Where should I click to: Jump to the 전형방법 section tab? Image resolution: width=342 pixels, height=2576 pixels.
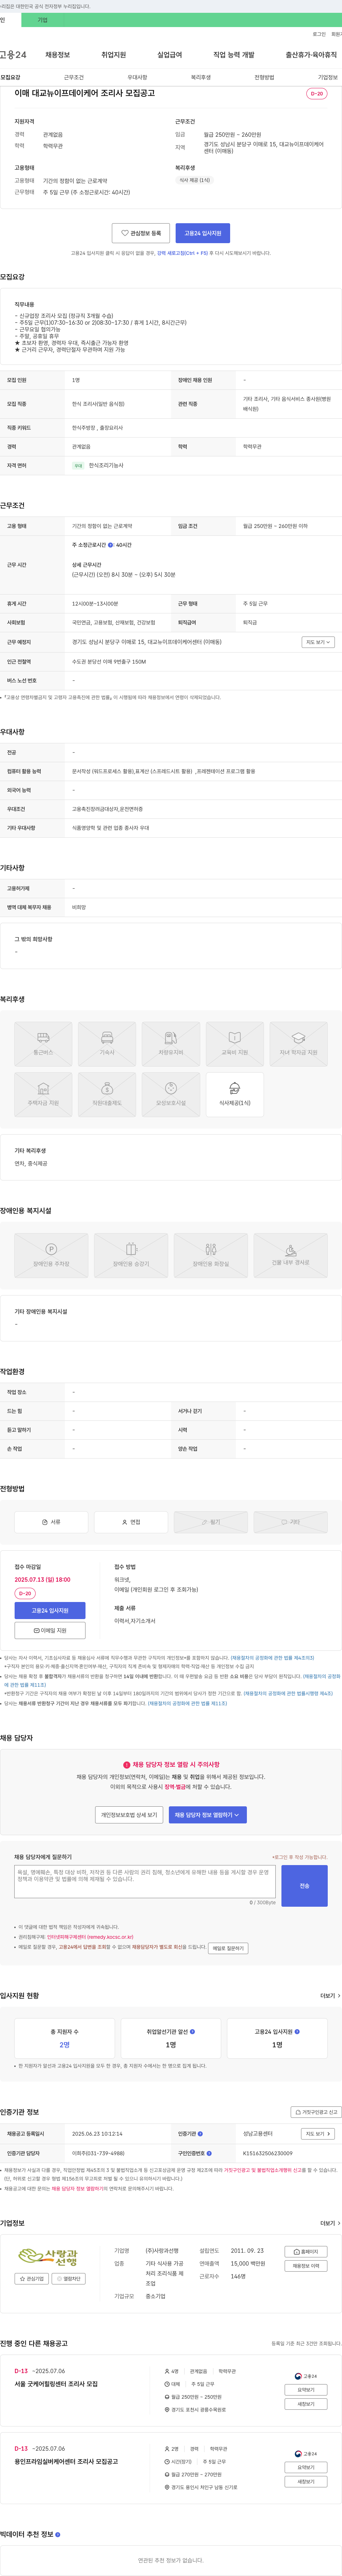pos(264,77)
